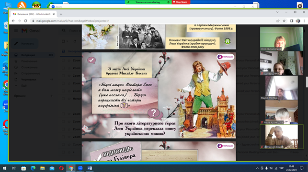The width and height of the screenshot is (308, 172).
Task: Open Task View on taskbar
Action: pyautogui.click(x=14, y=168)
